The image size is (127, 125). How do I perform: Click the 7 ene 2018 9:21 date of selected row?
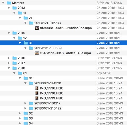[x=108, y=43]
